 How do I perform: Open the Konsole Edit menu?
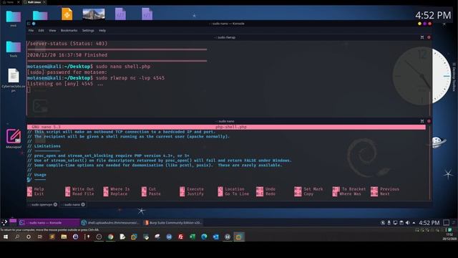(x=42, y=30)
